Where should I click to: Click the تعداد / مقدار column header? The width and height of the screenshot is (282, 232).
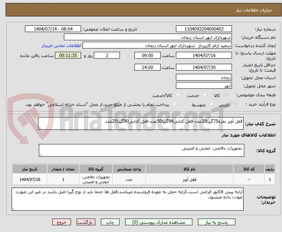point(63,169)
